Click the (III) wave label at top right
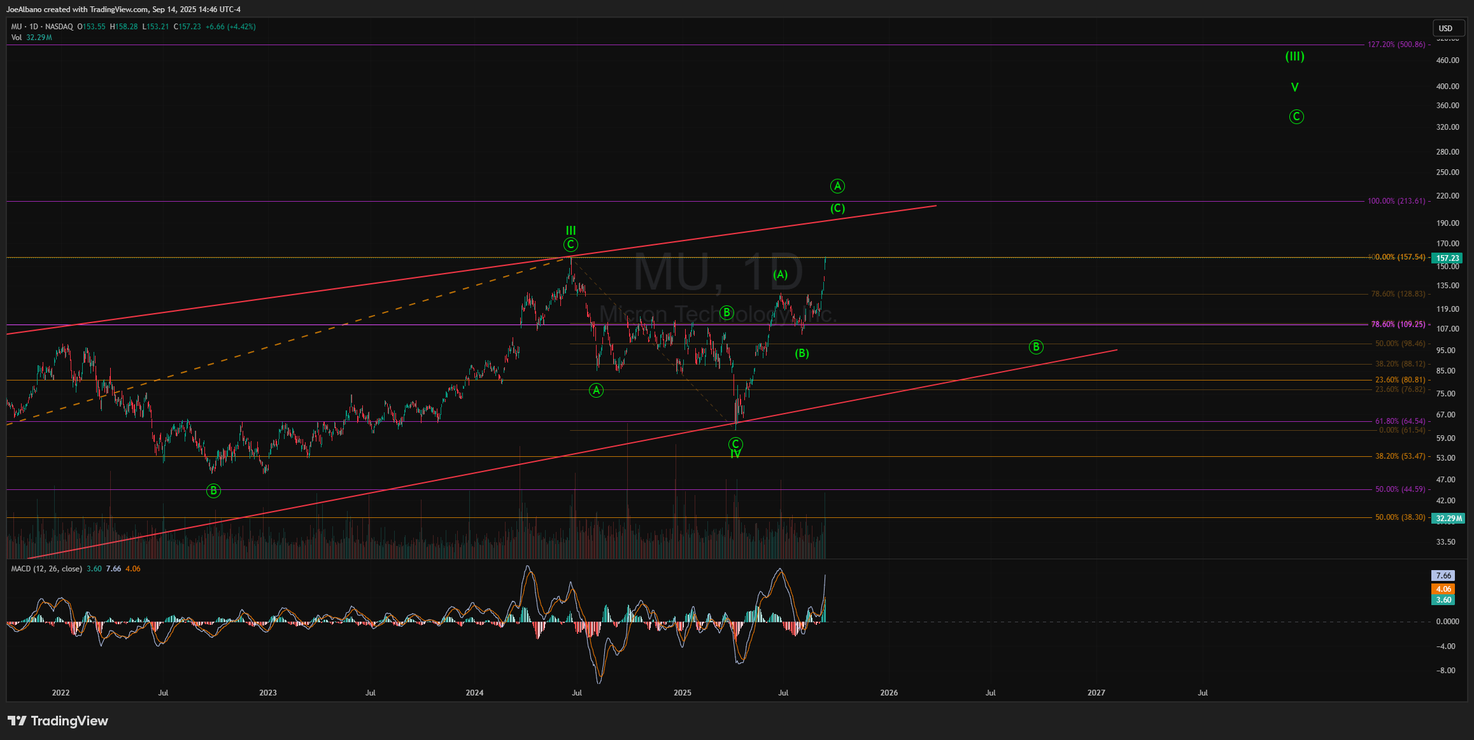 pyautogui.click(x=1294, y=57)
